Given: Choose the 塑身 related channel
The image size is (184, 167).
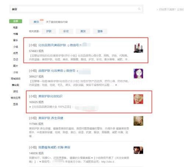Looking at the screenshot, I should click(x=100, y=31).
